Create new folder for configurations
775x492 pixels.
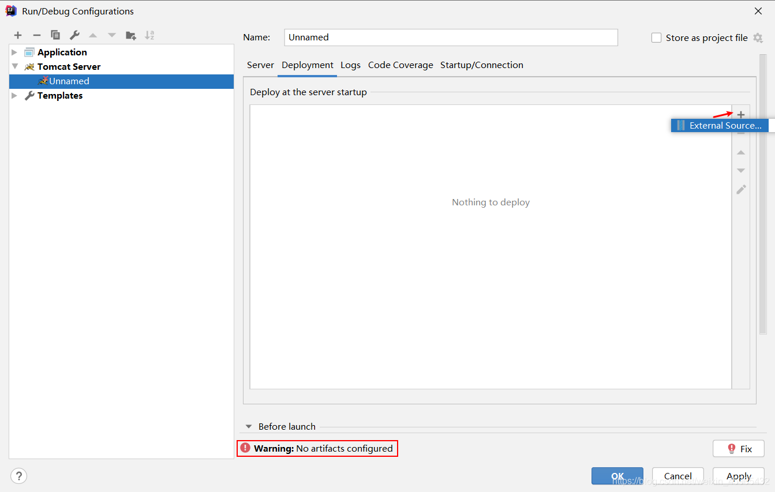(x=130, y=35)
